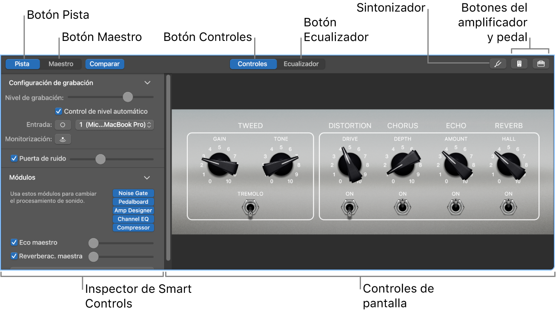This screenshot has height=315, width=556.
Task: Collapse Configuración de grabación section
Action: tap(147, 83)
